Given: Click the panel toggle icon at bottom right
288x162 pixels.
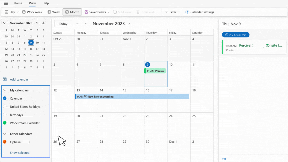Looking at the screenshot, I should click(x=224, y=159).
